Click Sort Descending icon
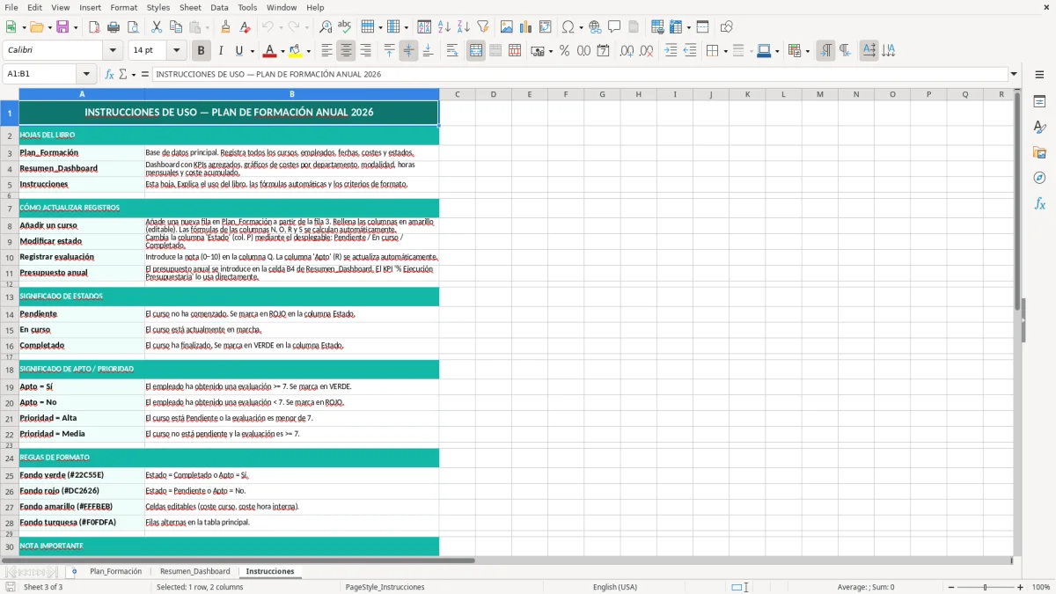This screenshot has height=594, width=1056. (x=464, y=27)
